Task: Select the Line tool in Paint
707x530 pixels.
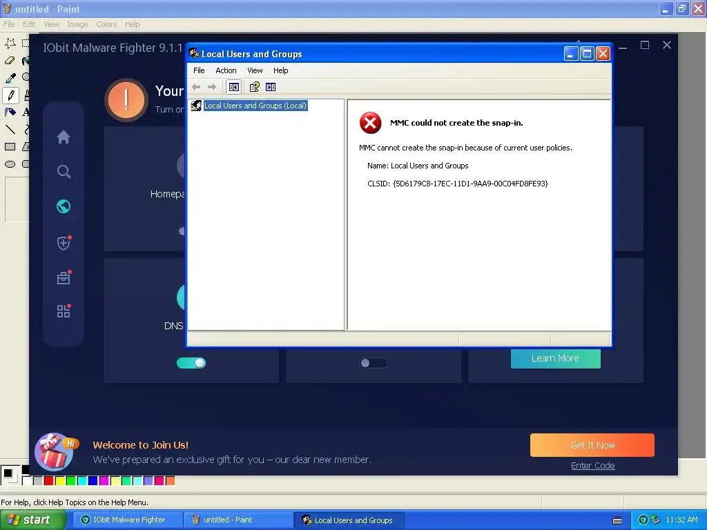Action: pyautogui.click(x=10, y=129)
